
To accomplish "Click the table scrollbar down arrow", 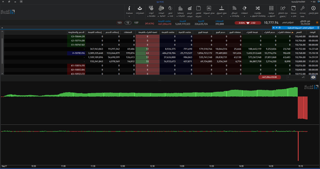I will click(x=2, y=74).
